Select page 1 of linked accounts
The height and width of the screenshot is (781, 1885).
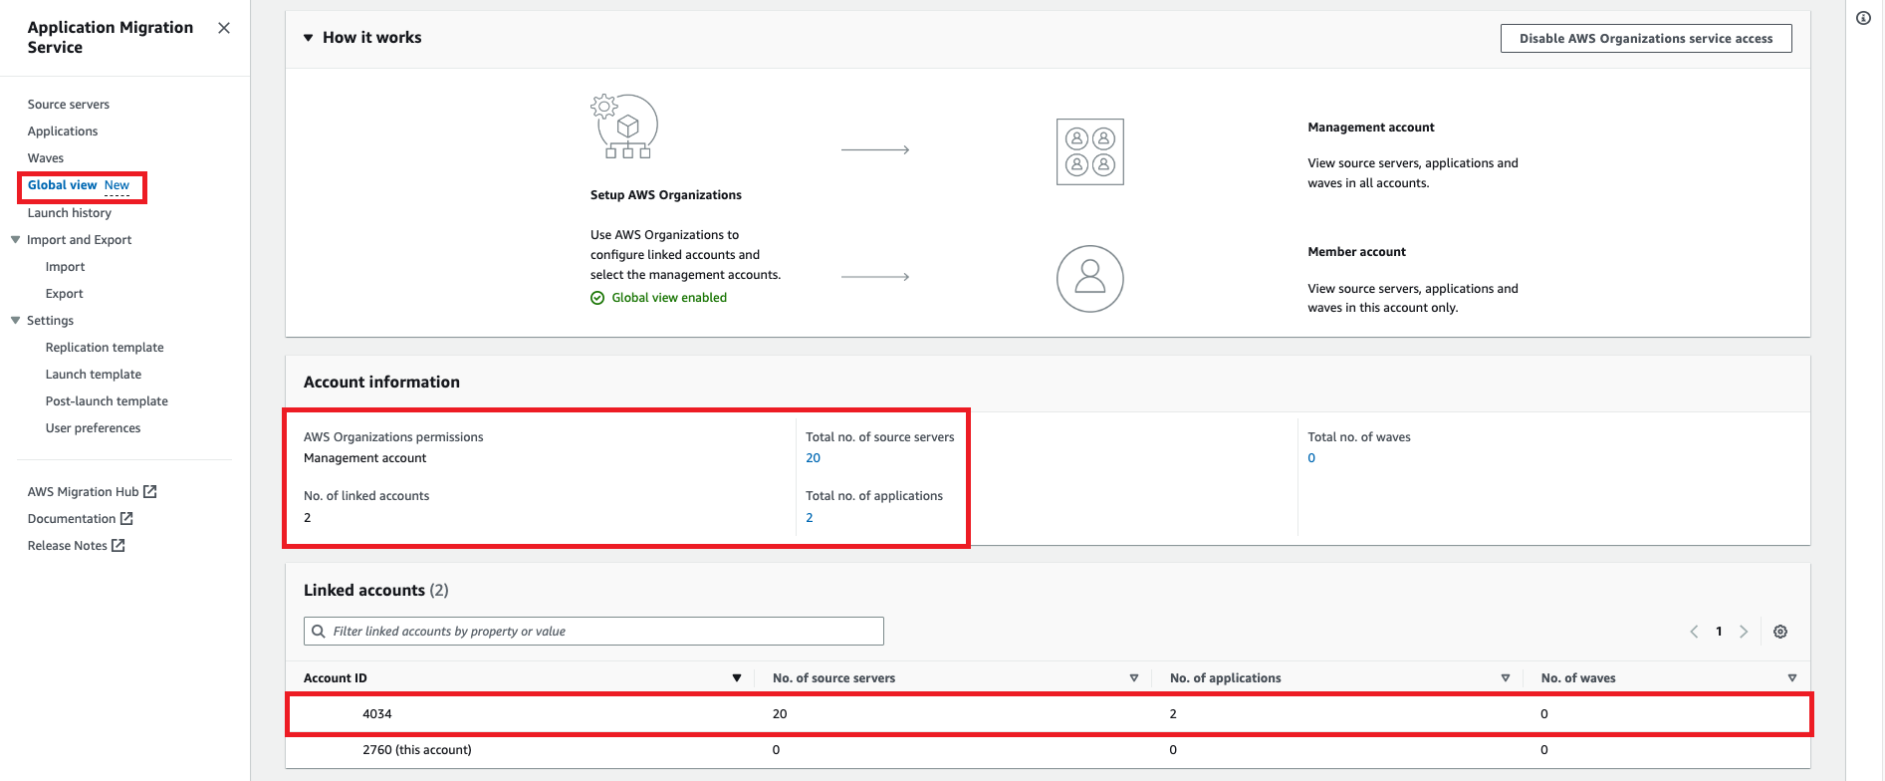[1719, 632]
